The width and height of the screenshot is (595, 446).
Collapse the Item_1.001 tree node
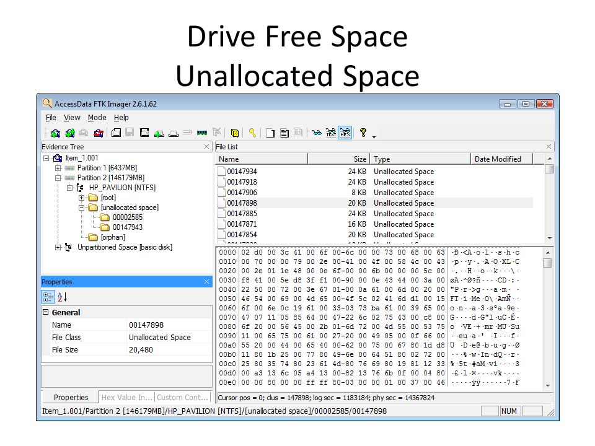[46, 158]
